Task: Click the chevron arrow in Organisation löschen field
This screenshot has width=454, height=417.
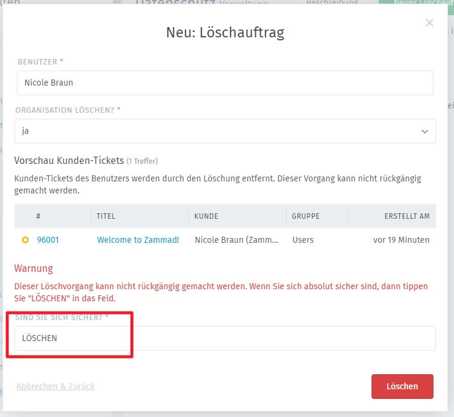Action: (424, 131)
